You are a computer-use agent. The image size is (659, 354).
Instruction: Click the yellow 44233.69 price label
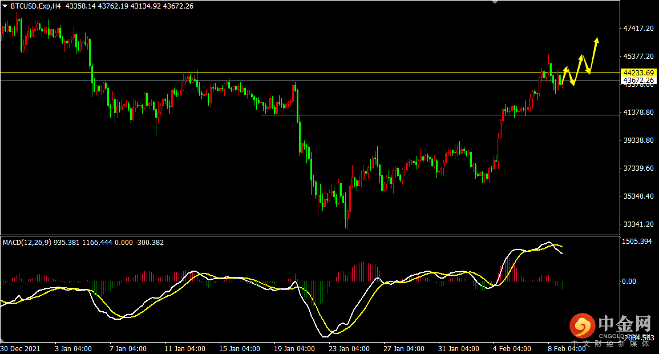click(x=638, y=73)
